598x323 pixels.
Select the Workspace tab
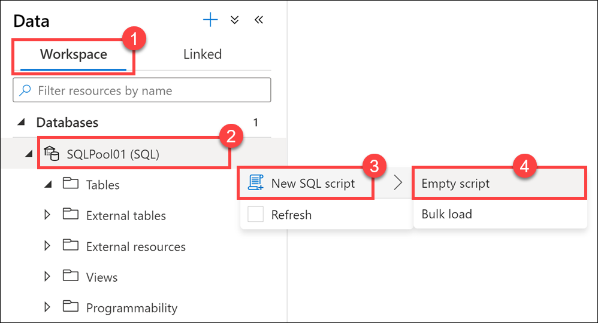(x=74, y=54)
